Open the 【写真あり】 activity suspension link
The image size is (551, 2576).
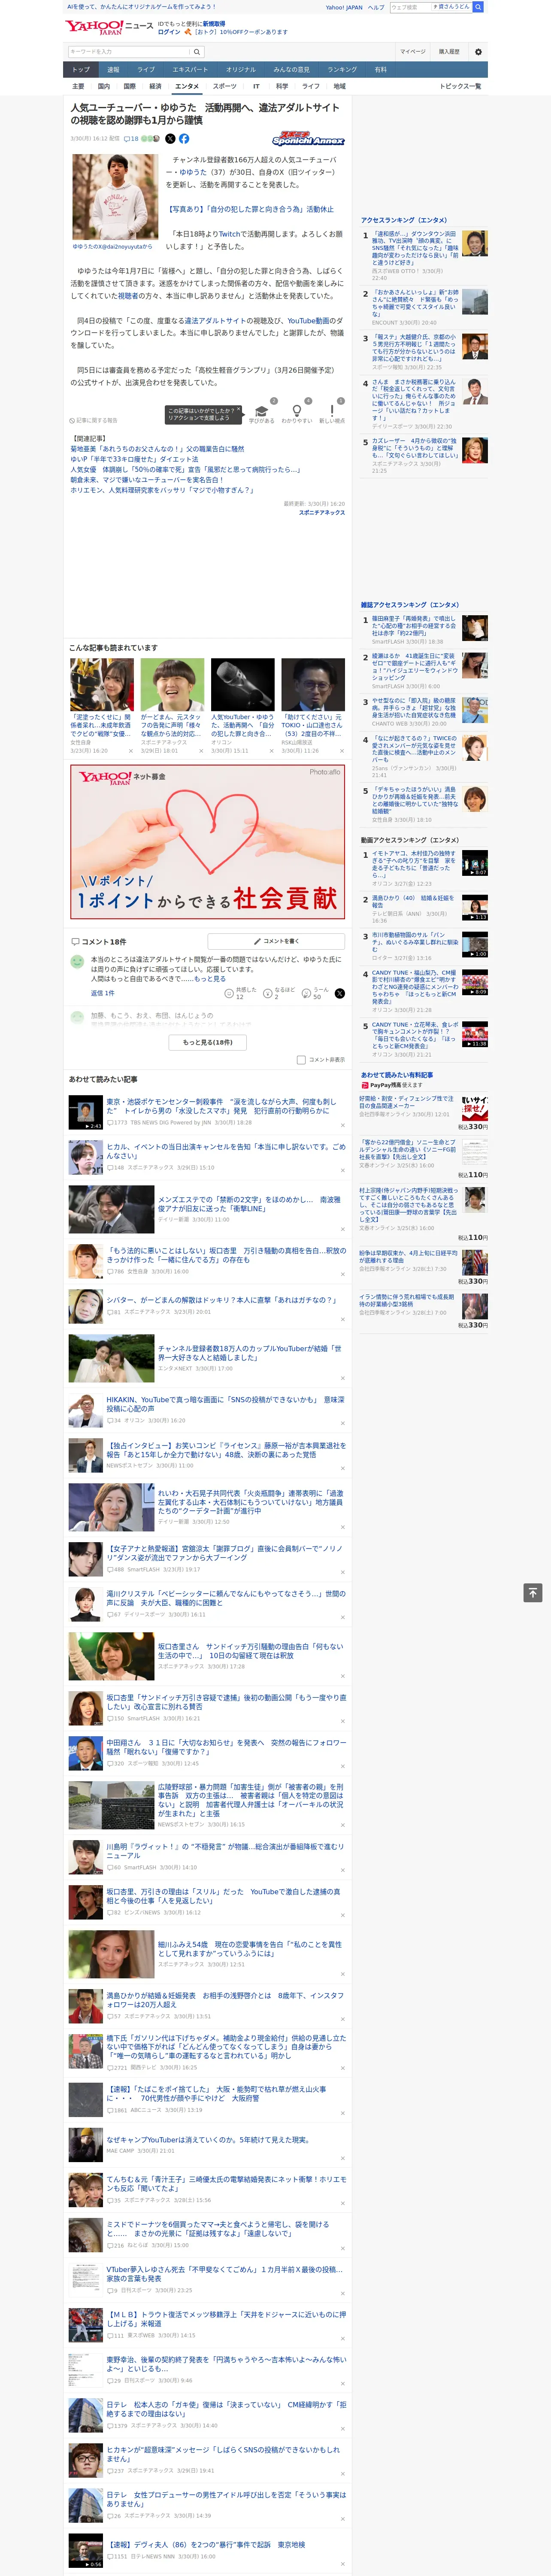(x=250, y=209)
